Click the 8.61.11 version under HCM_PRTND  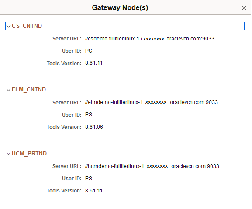tap(94, 191)
